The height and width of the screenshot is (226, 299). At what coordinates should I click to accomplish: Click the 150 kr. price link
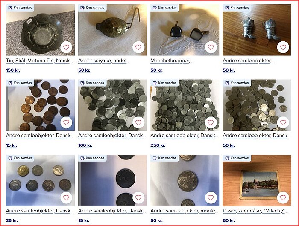click(13, 70)
